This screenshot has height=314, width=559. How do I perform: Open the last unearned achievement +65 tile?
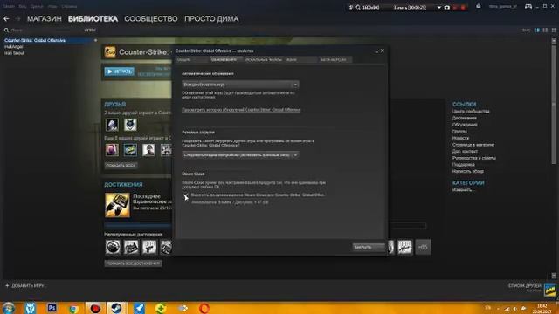point(423,247)
